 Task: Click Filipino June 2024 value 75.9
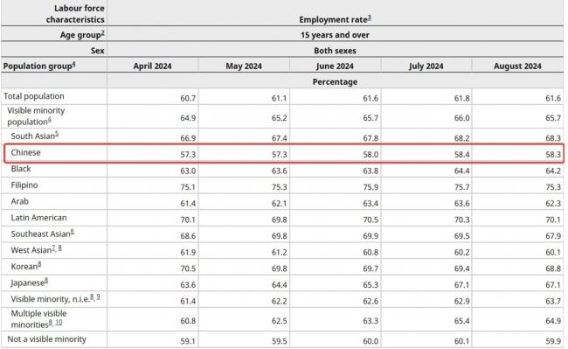click(371, 187)
